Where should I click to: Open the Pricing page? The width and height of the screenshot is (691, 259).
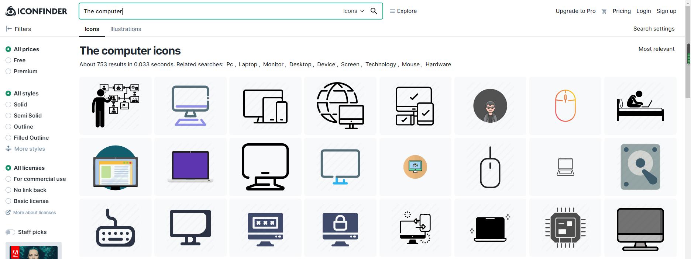(x=622, y=11)
